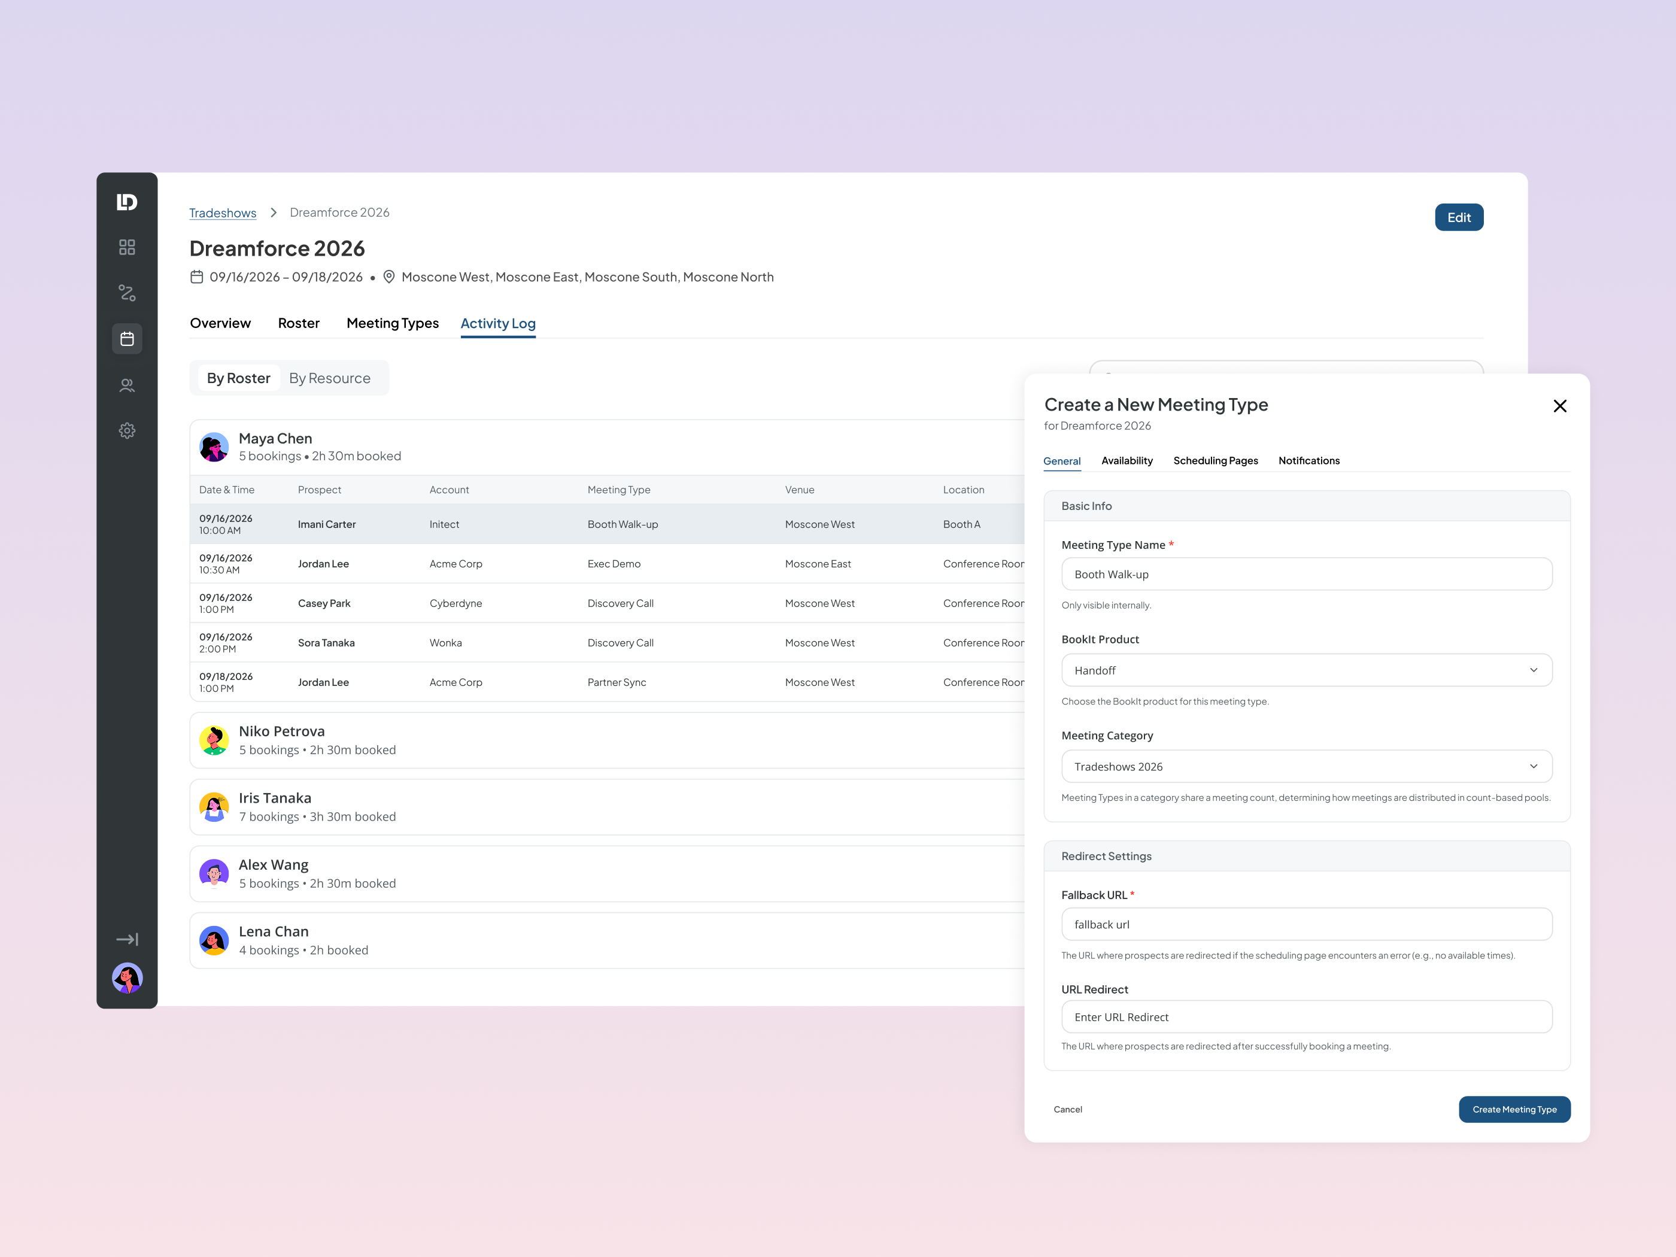The width and height of the screenshot is (1676, 1257).
Task: Click the location pin icon
Action: pyautogui.click(x=388, y=277)
